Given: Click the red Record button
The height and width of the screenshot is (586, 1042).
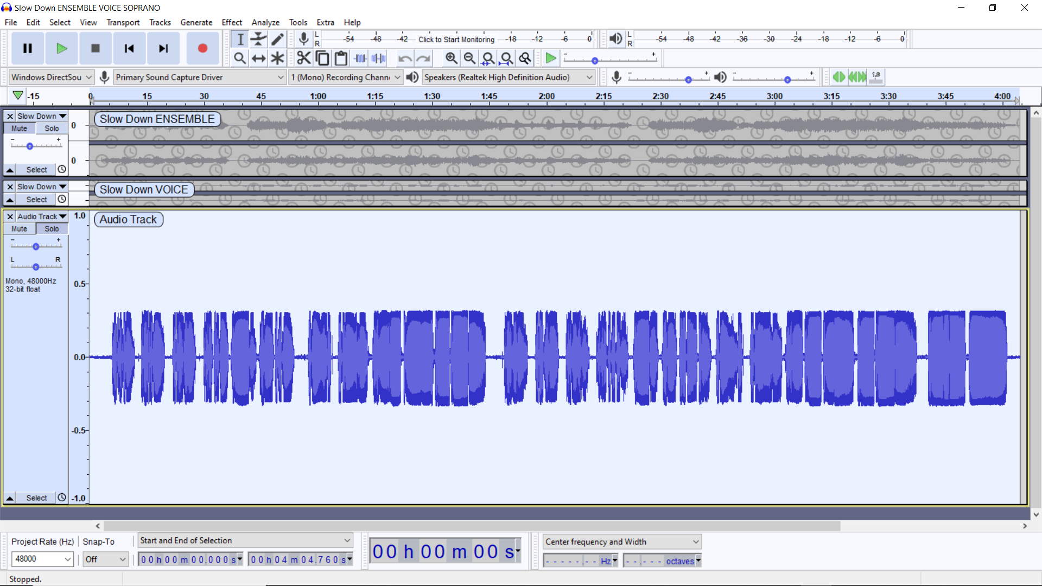Looking at the screenshot, I should pos(202,48).
